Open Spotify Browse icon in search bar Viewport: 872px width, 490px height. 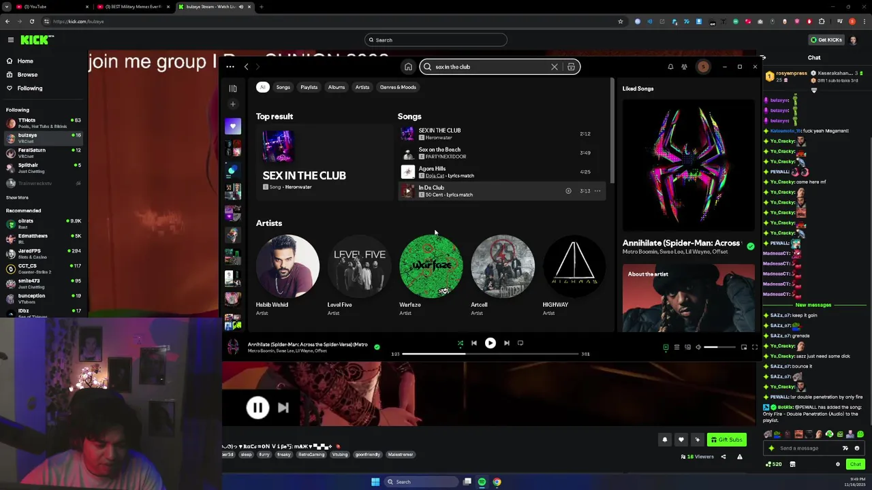coord(571,67)
